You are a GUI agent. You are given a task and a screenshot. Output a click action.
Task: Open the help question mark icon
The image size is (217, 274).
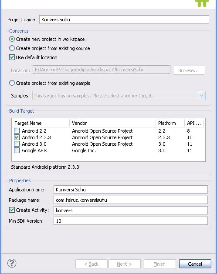12,263
